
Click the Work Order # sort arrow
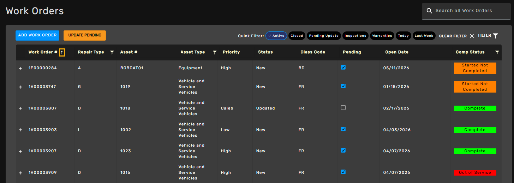point(62,52)
